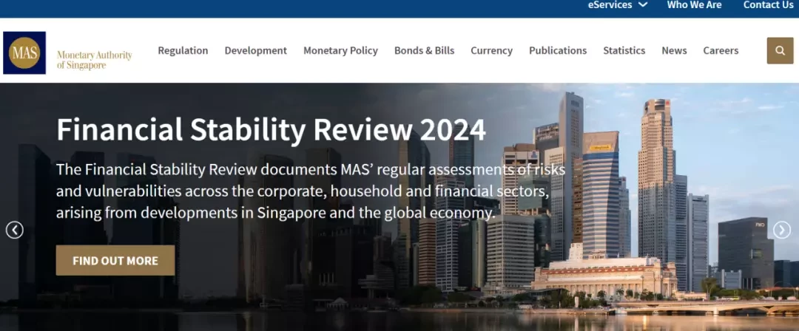This screenshot has width=799, height=331.
Task: Click the banner description paragraph text
Action: coord(310,191)
